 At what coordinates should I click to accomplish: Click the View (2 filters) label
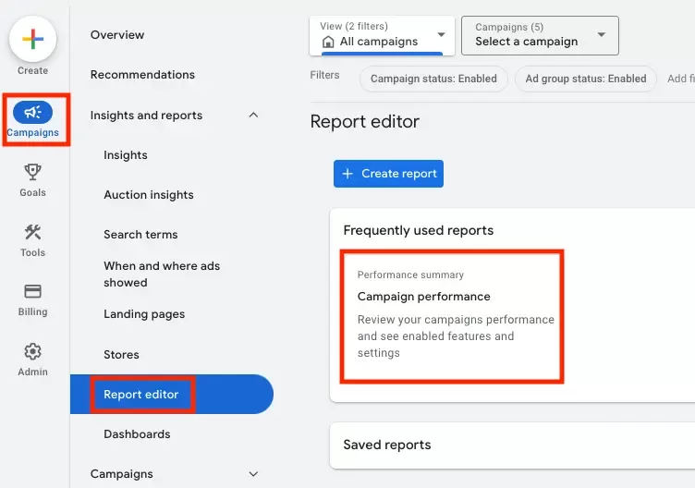354,27
